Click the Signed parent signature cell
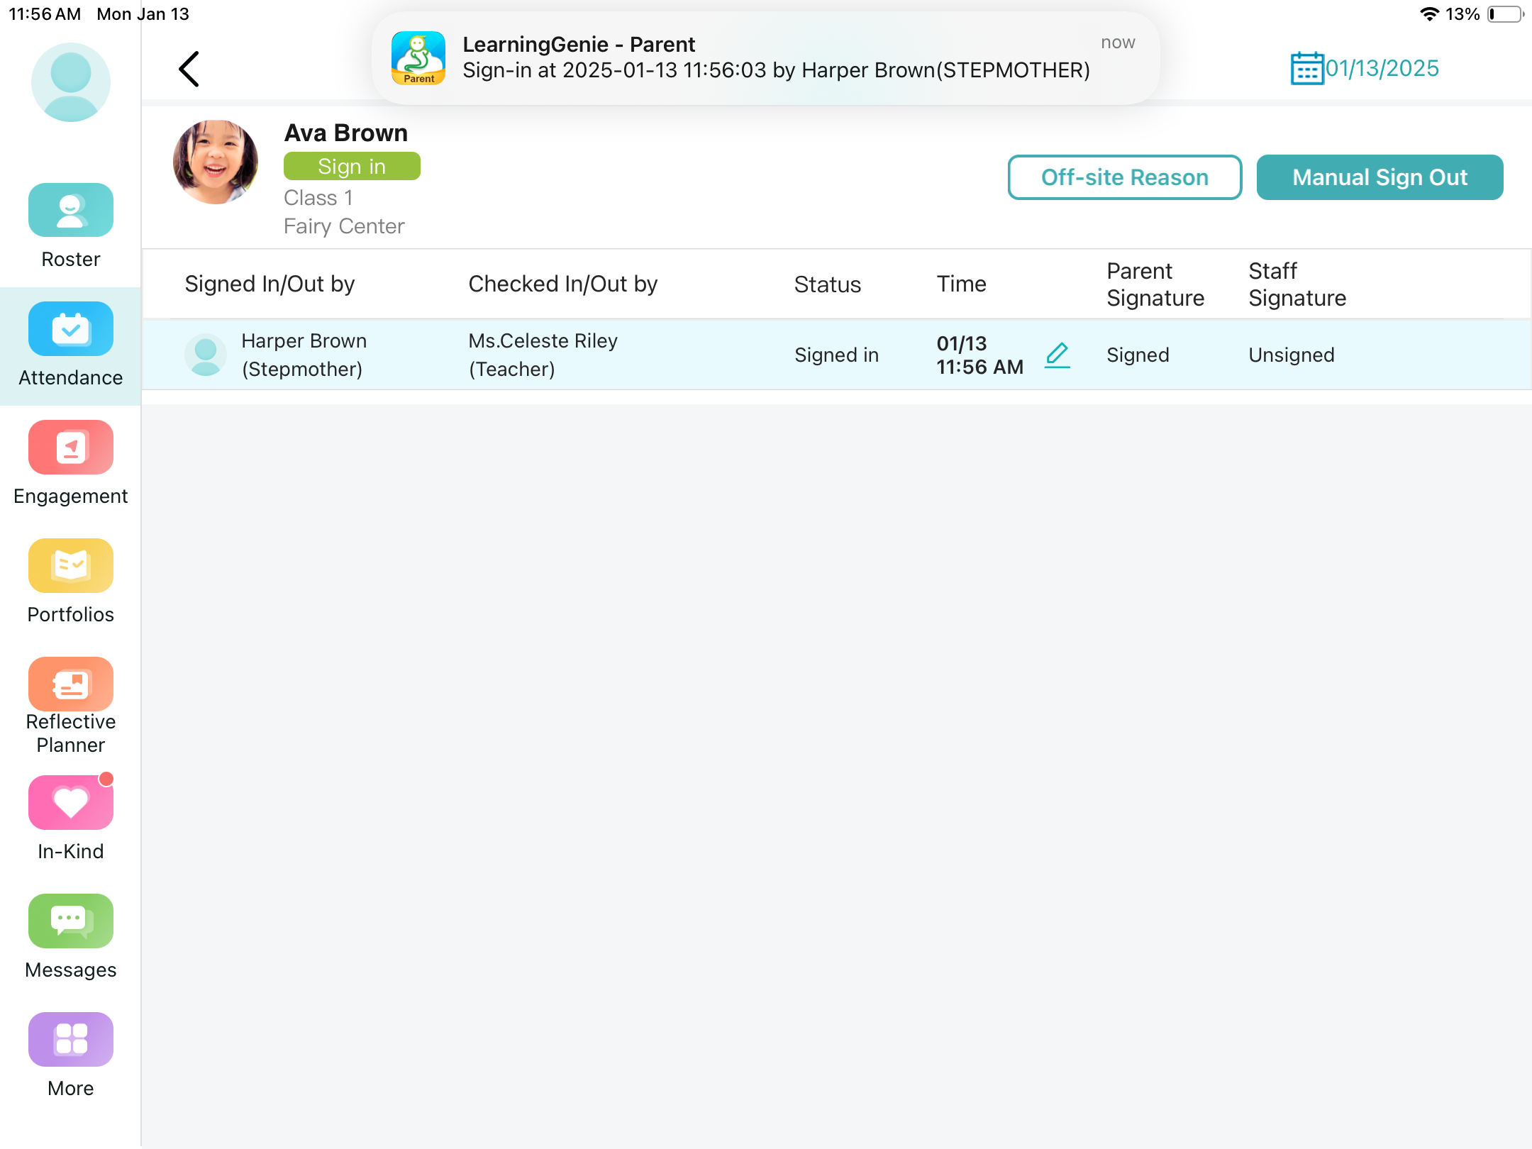 (1138, 355)
